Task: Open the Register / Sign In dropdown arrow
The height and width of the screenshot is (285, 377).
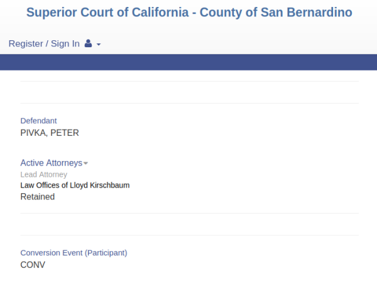Action: click(x=99, y=45)
